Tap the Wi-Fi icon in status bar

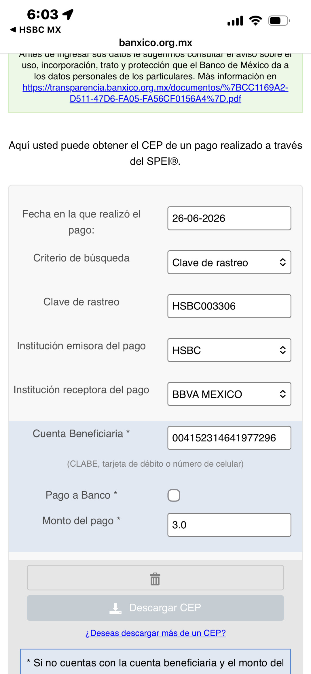[255, 20]
